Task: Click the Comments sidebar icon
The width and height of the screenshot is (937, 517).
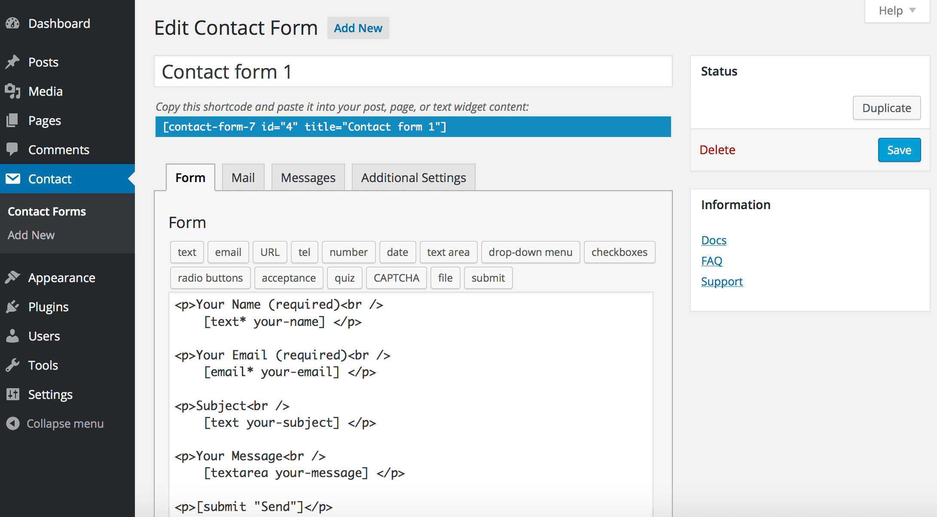Action: [x=12, y=149]
